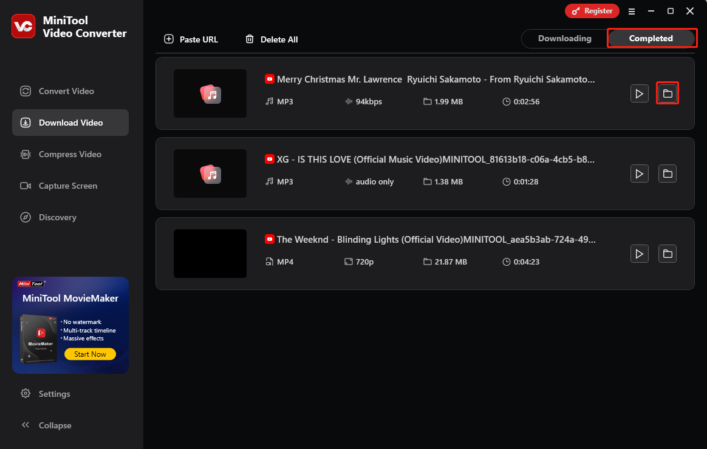The image size is (707, 449).
Task: Click the Capture Screen camera icon
Action: 26,186
